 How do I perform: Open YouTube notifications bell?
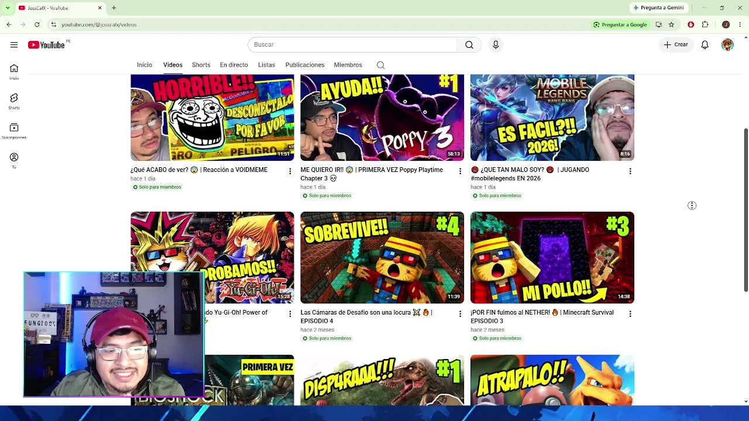(705, 45)
